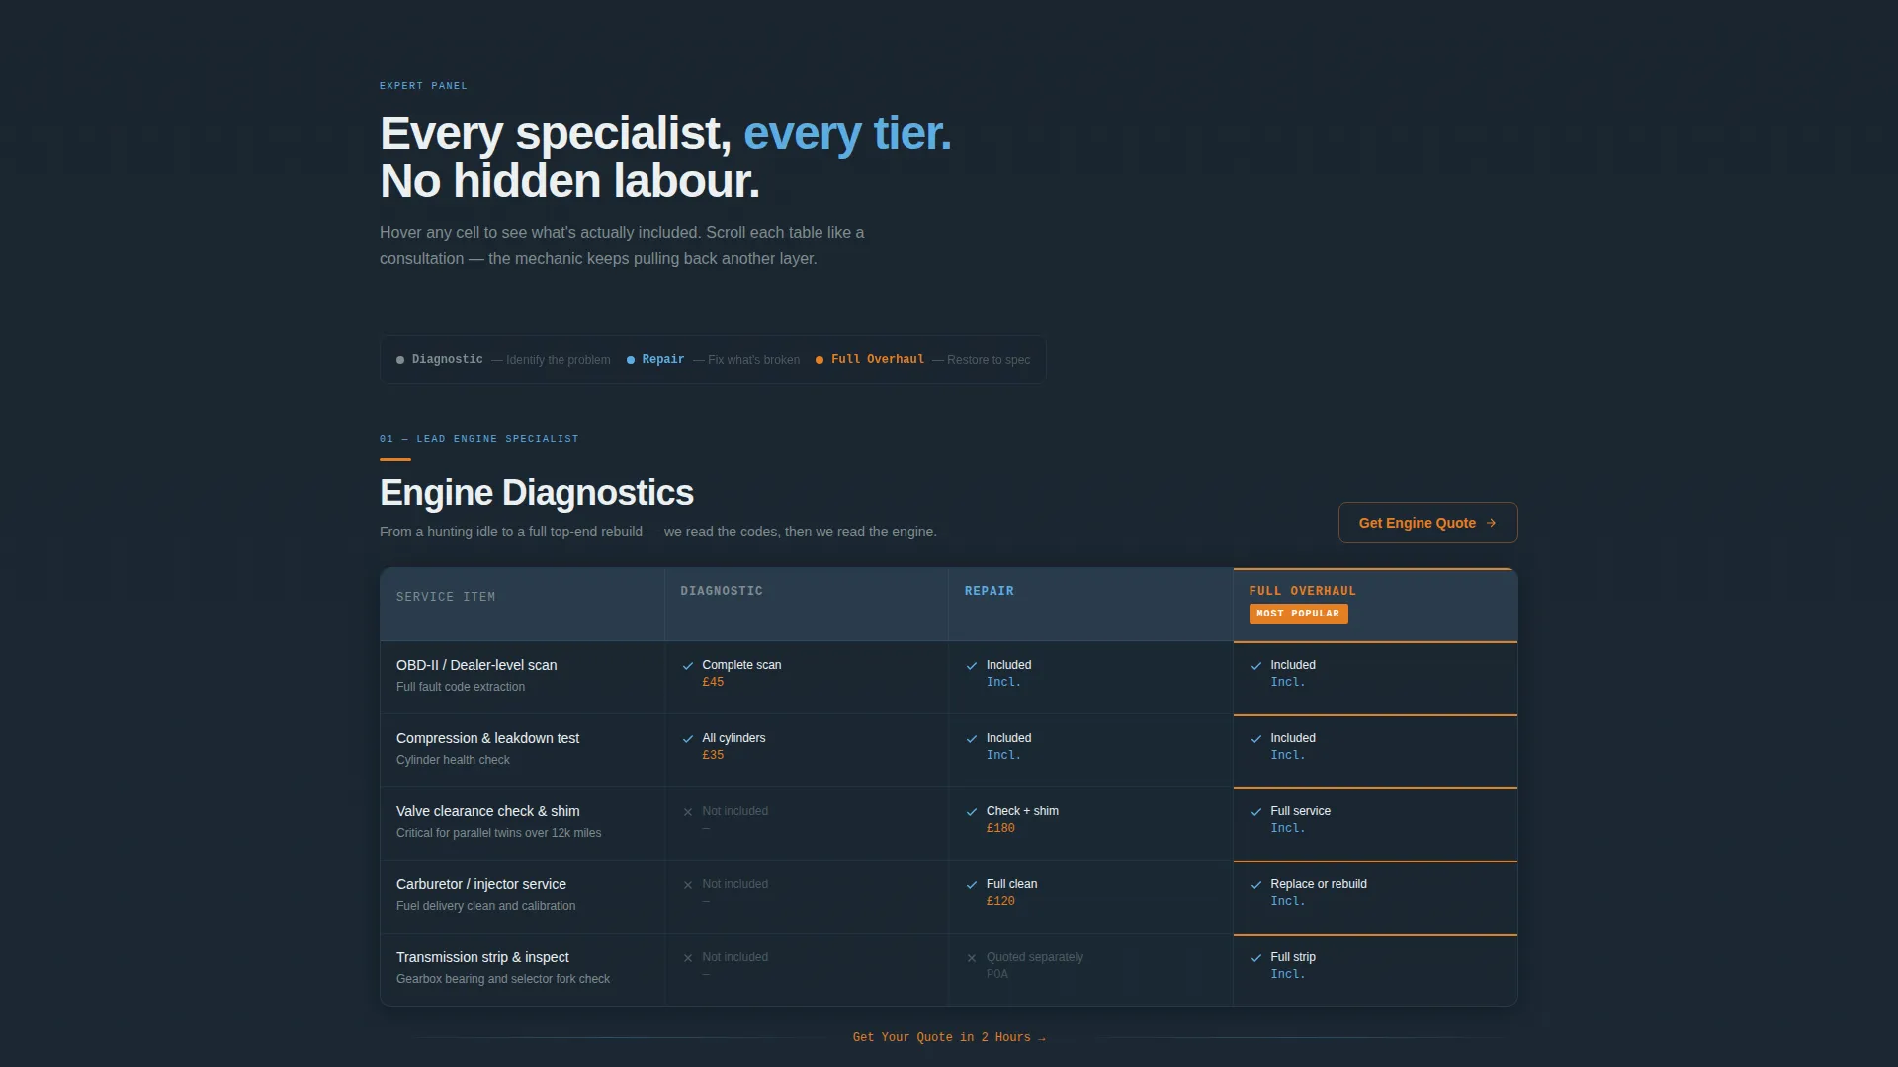Image resolution: width=1898 pixels, height=1067 pixels.
Task: Click the Compression & leakdown test row title
Action: (487, 738)
